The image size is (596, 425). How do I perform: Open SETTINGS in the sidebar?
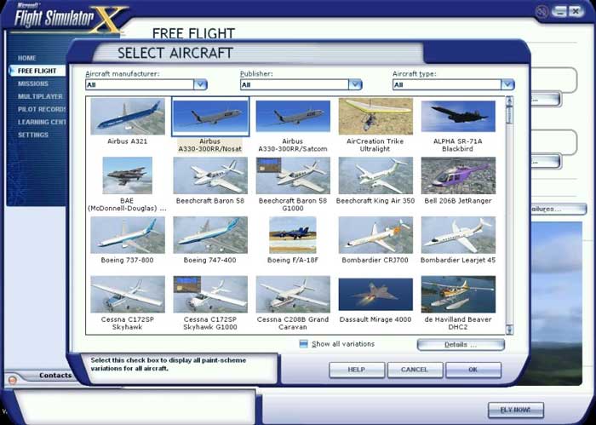33,135
